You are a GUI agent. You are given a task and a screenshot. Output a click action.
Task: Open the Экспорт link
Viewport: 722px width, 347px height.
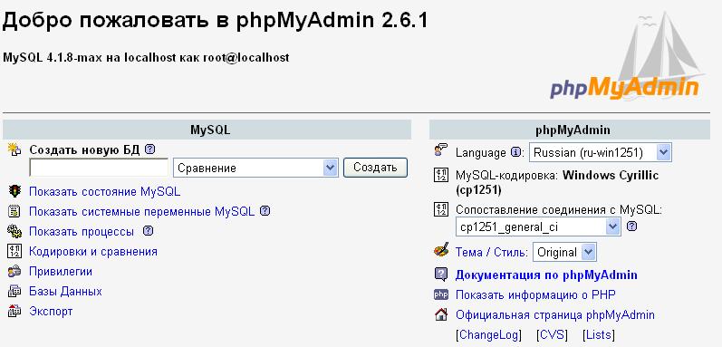tap(51, 311)
